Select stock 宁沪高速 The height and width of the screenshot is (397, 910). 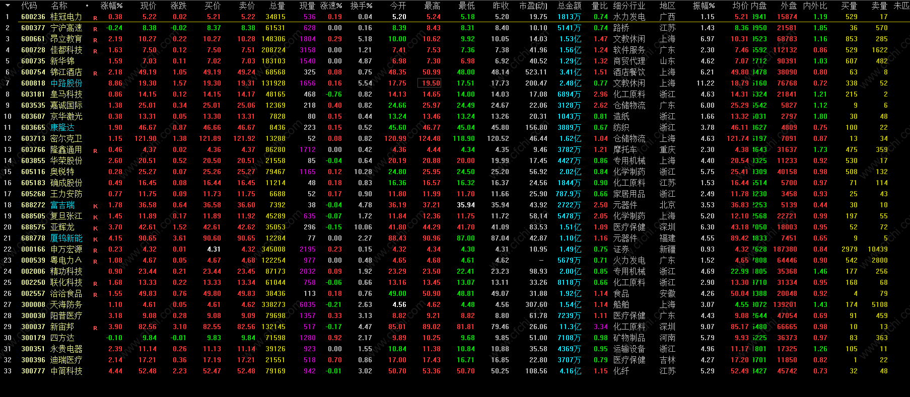66,28
